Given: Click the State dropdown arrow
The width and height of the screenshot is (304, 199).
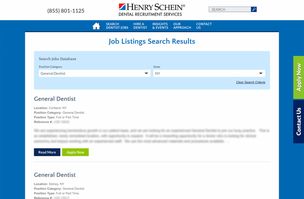Looking at the screenshot, I should [260, 73].
